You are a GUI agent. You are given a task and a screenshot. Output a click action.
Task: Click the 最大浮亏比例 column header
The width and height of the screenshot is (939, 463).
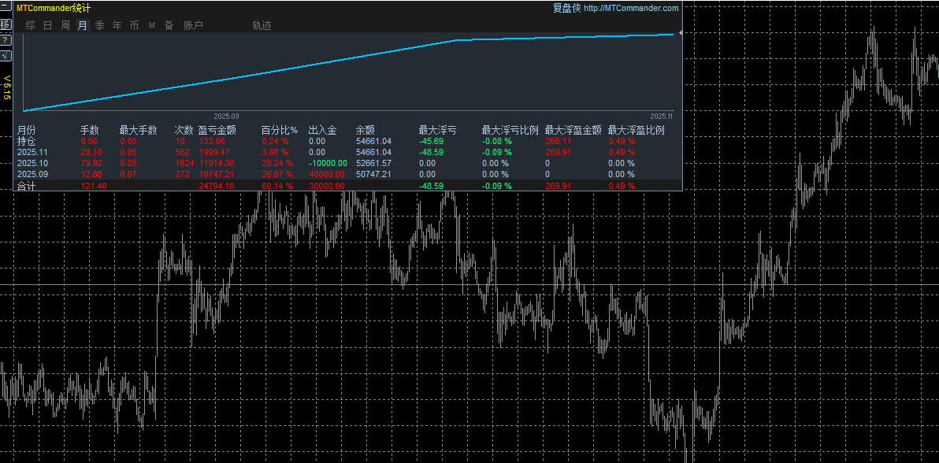click(x=510, y=130)
